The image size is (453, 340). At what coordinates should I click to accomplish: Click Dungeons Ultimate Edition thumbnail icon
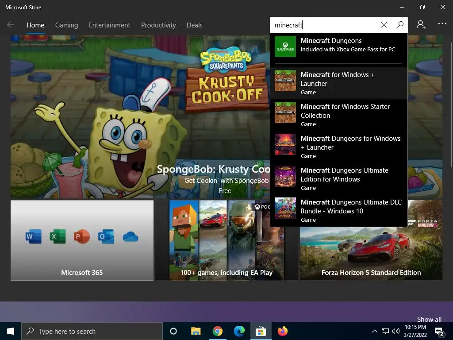click(285, 176)
